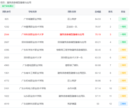Screen dimensions: 130x108
Task: Click score 70.19
Action: coord(98,35)
